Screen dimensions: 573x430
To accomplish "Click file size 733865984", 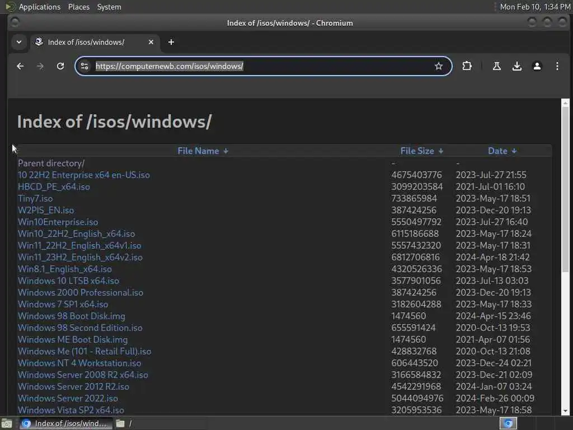I will point(414,198).
